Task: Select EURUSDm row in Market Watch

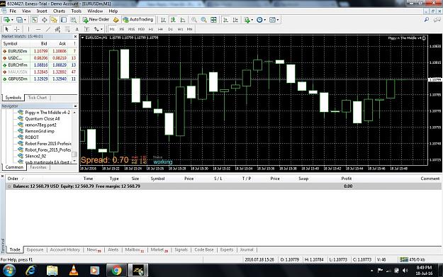Action: [39, 51]
